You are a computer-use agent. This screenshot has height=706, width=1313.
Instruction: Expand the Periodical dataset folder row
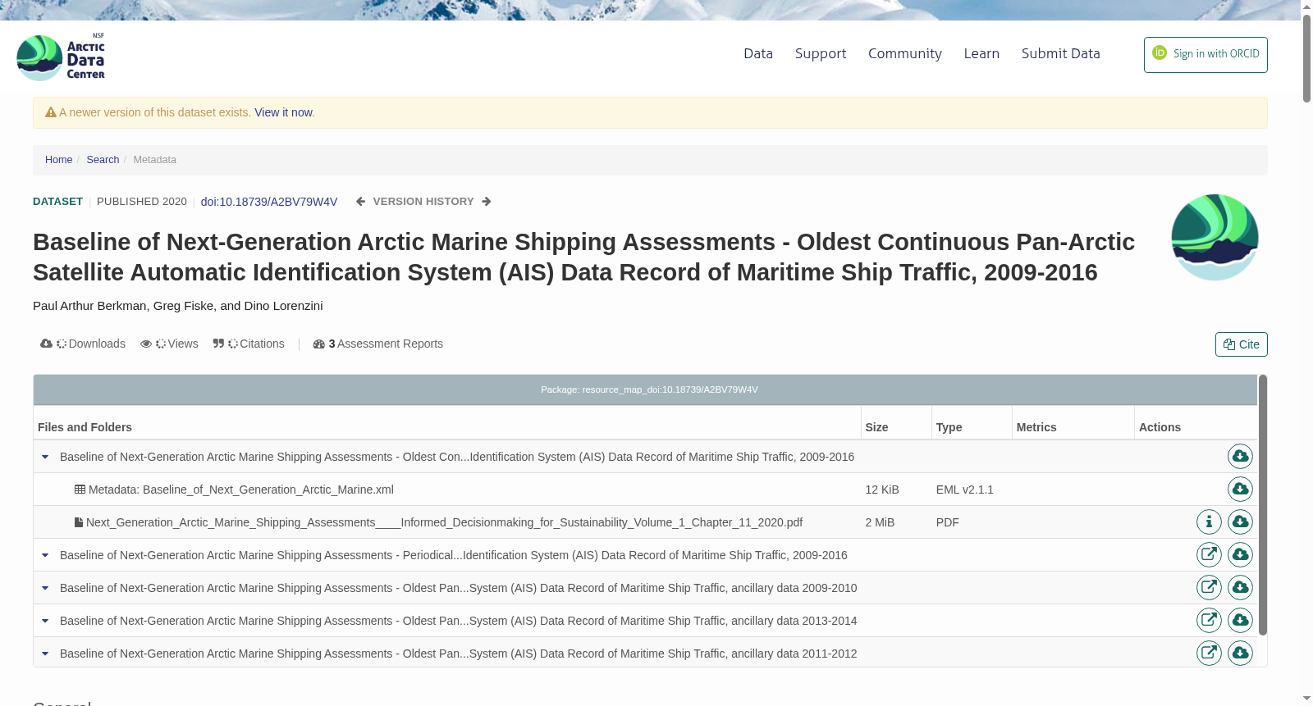[45, 555]
